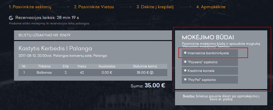The image size is (273, 110).
Task: Open step 4. Apmokėkite
Action: point(211,7)
